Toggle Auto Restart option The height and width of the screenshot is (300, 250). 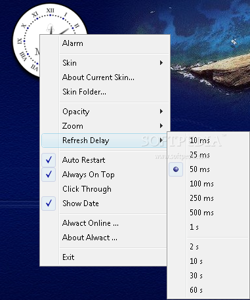point(104,160)
